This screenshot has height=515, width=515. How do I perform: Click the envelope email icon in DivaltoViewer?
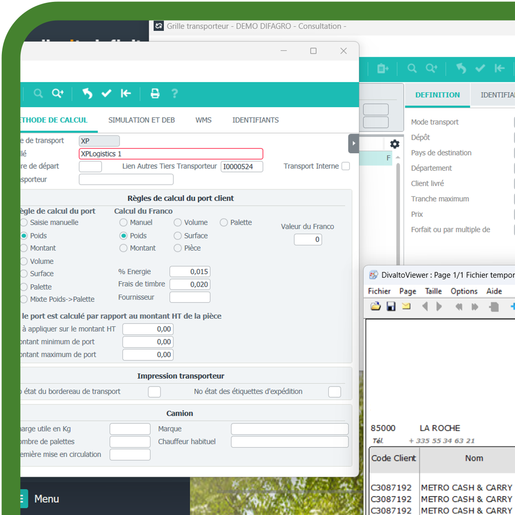tap(406, 306)
